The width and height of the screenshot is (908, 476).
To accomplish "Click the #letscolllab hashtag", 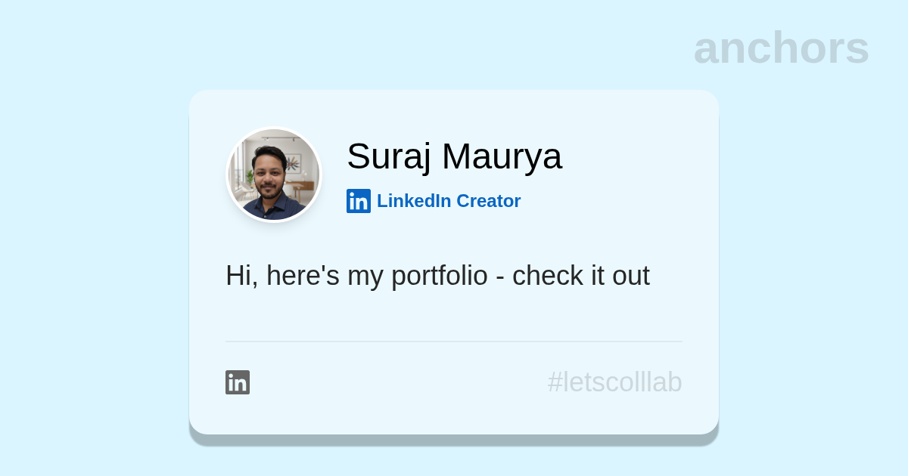I will (x=614, y=382).
